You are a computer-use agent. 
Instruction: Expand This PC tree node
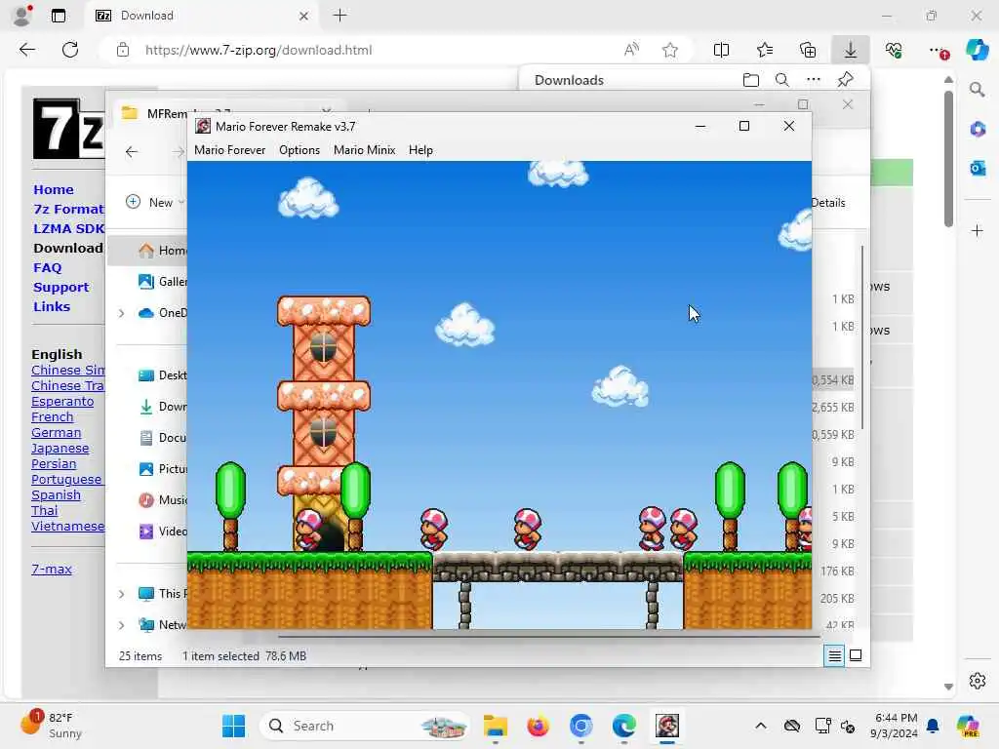(x=121, y=594)
